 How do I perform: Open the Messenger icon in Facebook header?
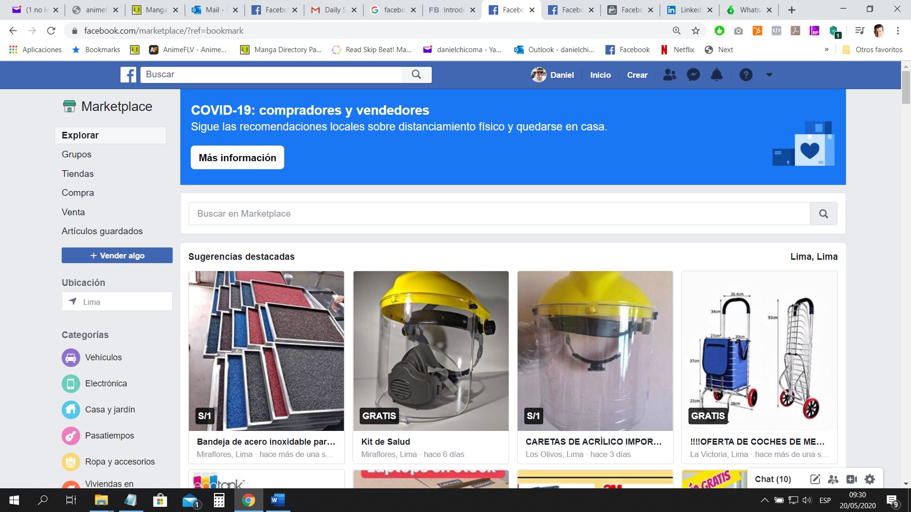tap(693, 75)
